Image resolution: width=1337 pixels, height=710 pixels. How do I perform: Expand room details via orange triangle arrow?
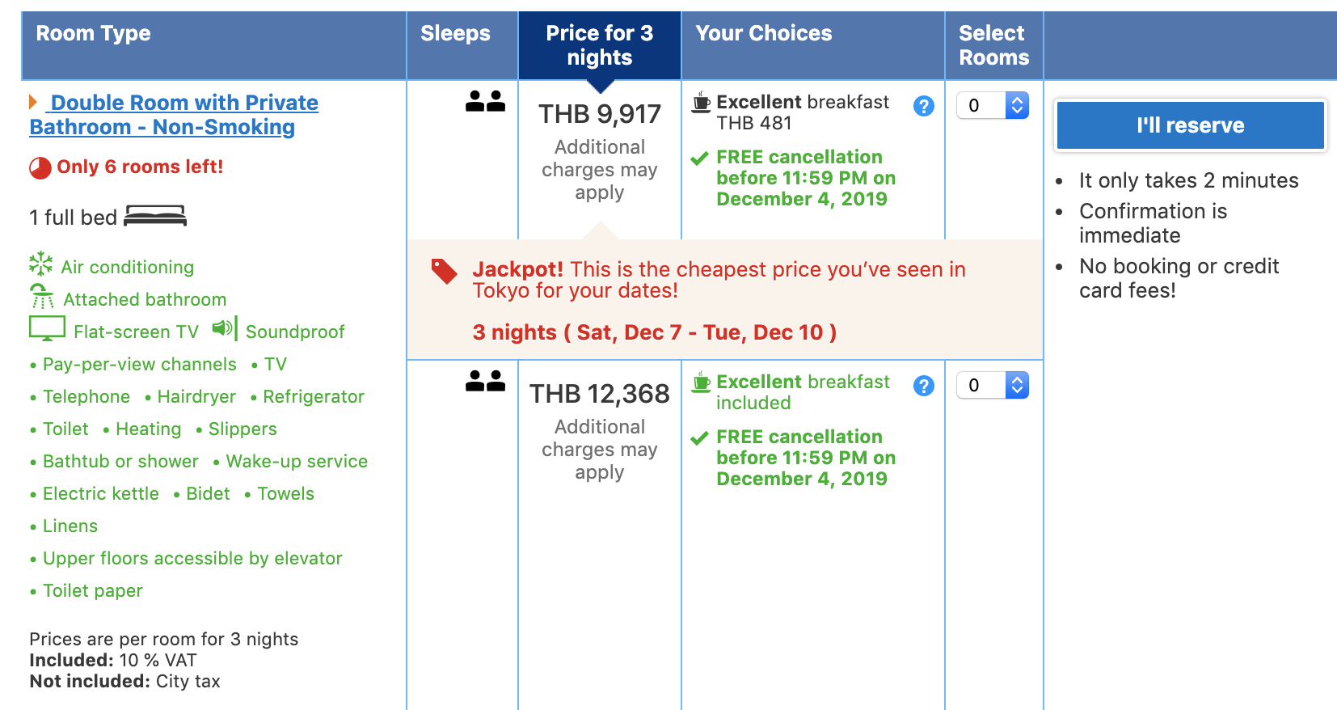[33, 102]
